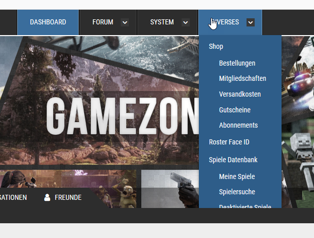Expand the System dropdown arrow
314x238 pixels.
(x=185, y=22)
